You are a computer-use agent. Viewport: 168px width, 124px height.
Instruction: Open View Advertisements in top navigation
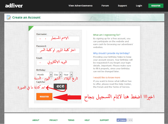[x=81, y=6]
